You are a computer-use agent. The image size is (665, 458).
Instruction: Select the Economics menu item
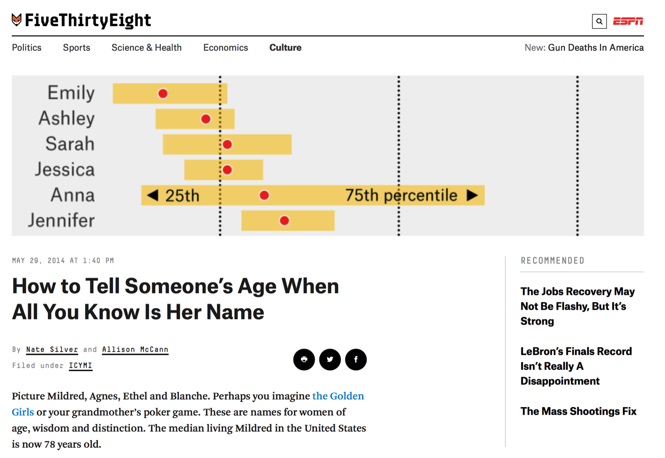226,47
